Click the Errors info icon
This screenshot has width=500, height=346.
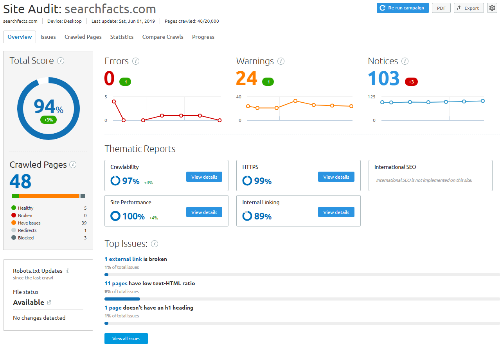click(x=136, y=61)
